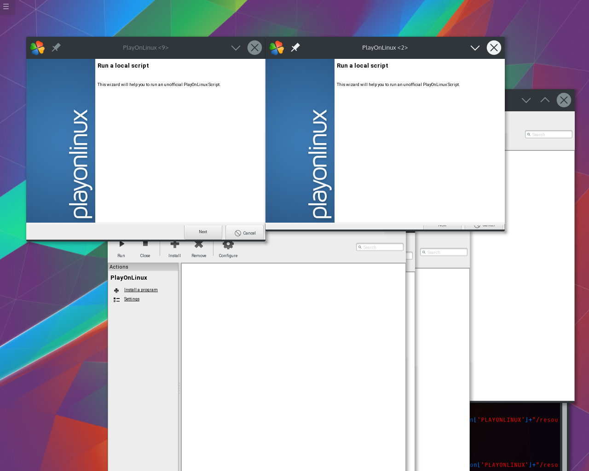
Task: Click the PlayOnLinux heading in Actions
Action: click(x=129, y=278)
